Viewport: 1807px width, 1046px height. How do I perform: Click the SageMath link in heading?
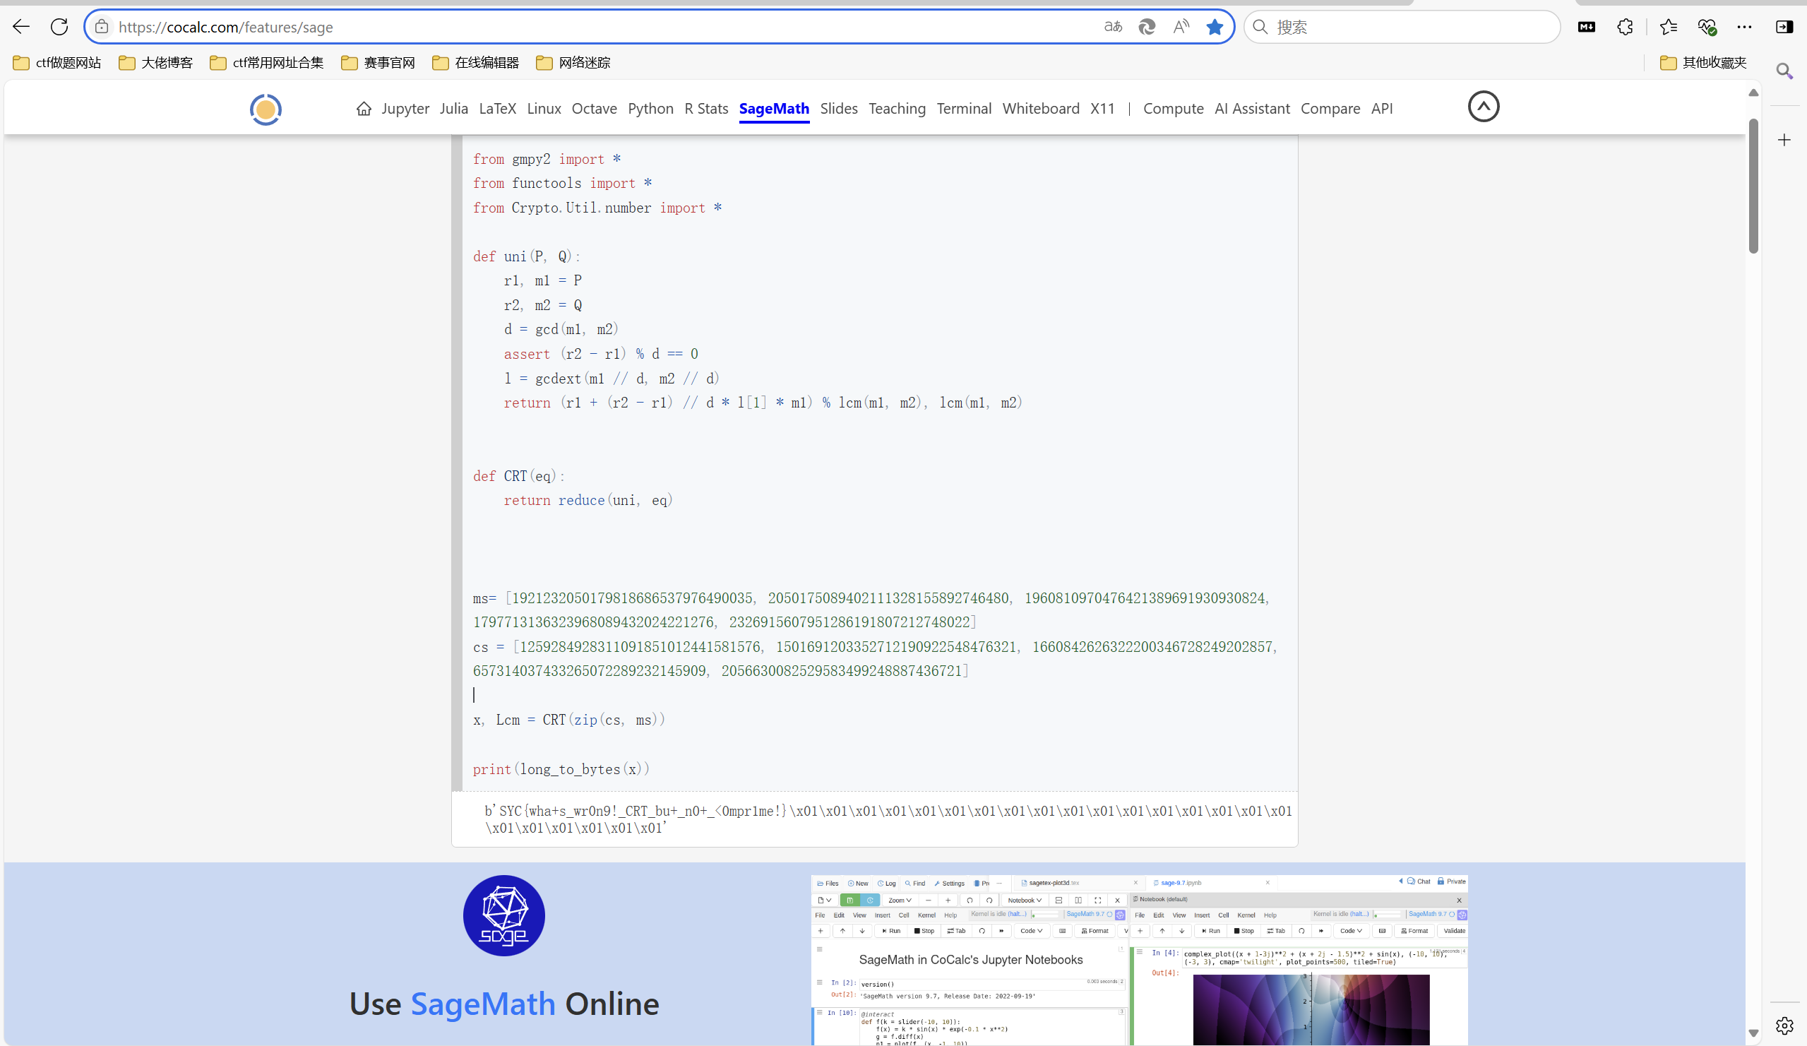tap(483, 1004)
